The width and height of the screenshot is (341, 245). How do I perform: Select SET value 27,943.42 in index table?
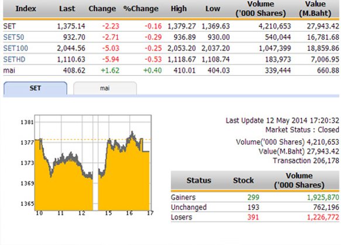point(323,26)
